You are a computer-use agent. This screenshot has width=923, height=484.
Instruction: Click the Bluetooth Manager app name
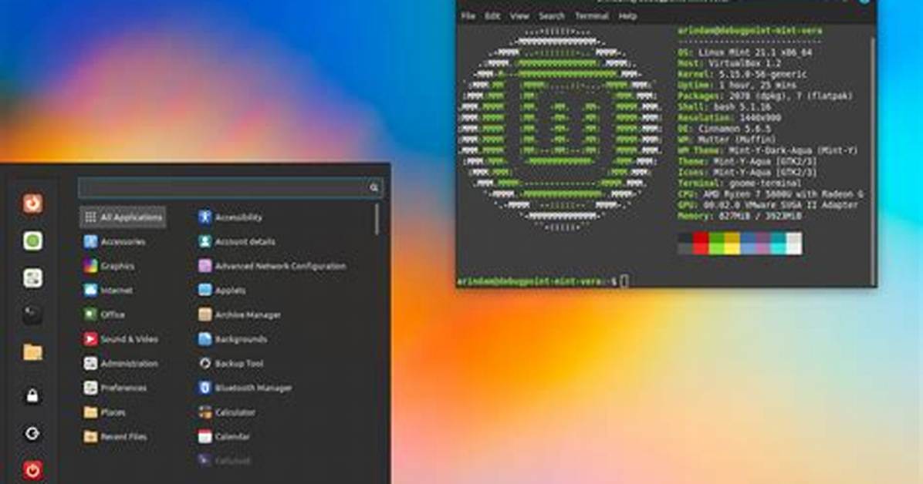pos(253,388)
